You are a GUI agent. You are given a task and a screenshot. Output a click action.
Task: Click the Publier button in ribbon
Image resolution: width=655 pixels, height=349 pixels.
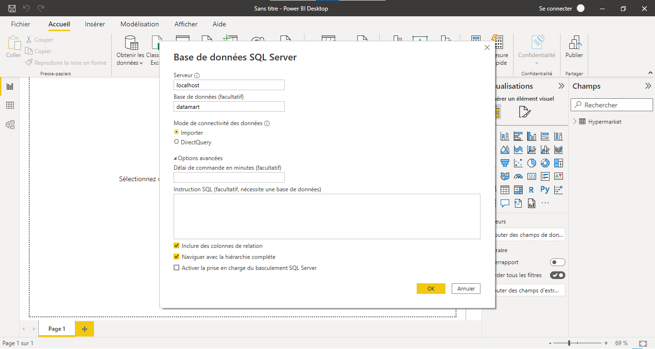coord(574,47)
